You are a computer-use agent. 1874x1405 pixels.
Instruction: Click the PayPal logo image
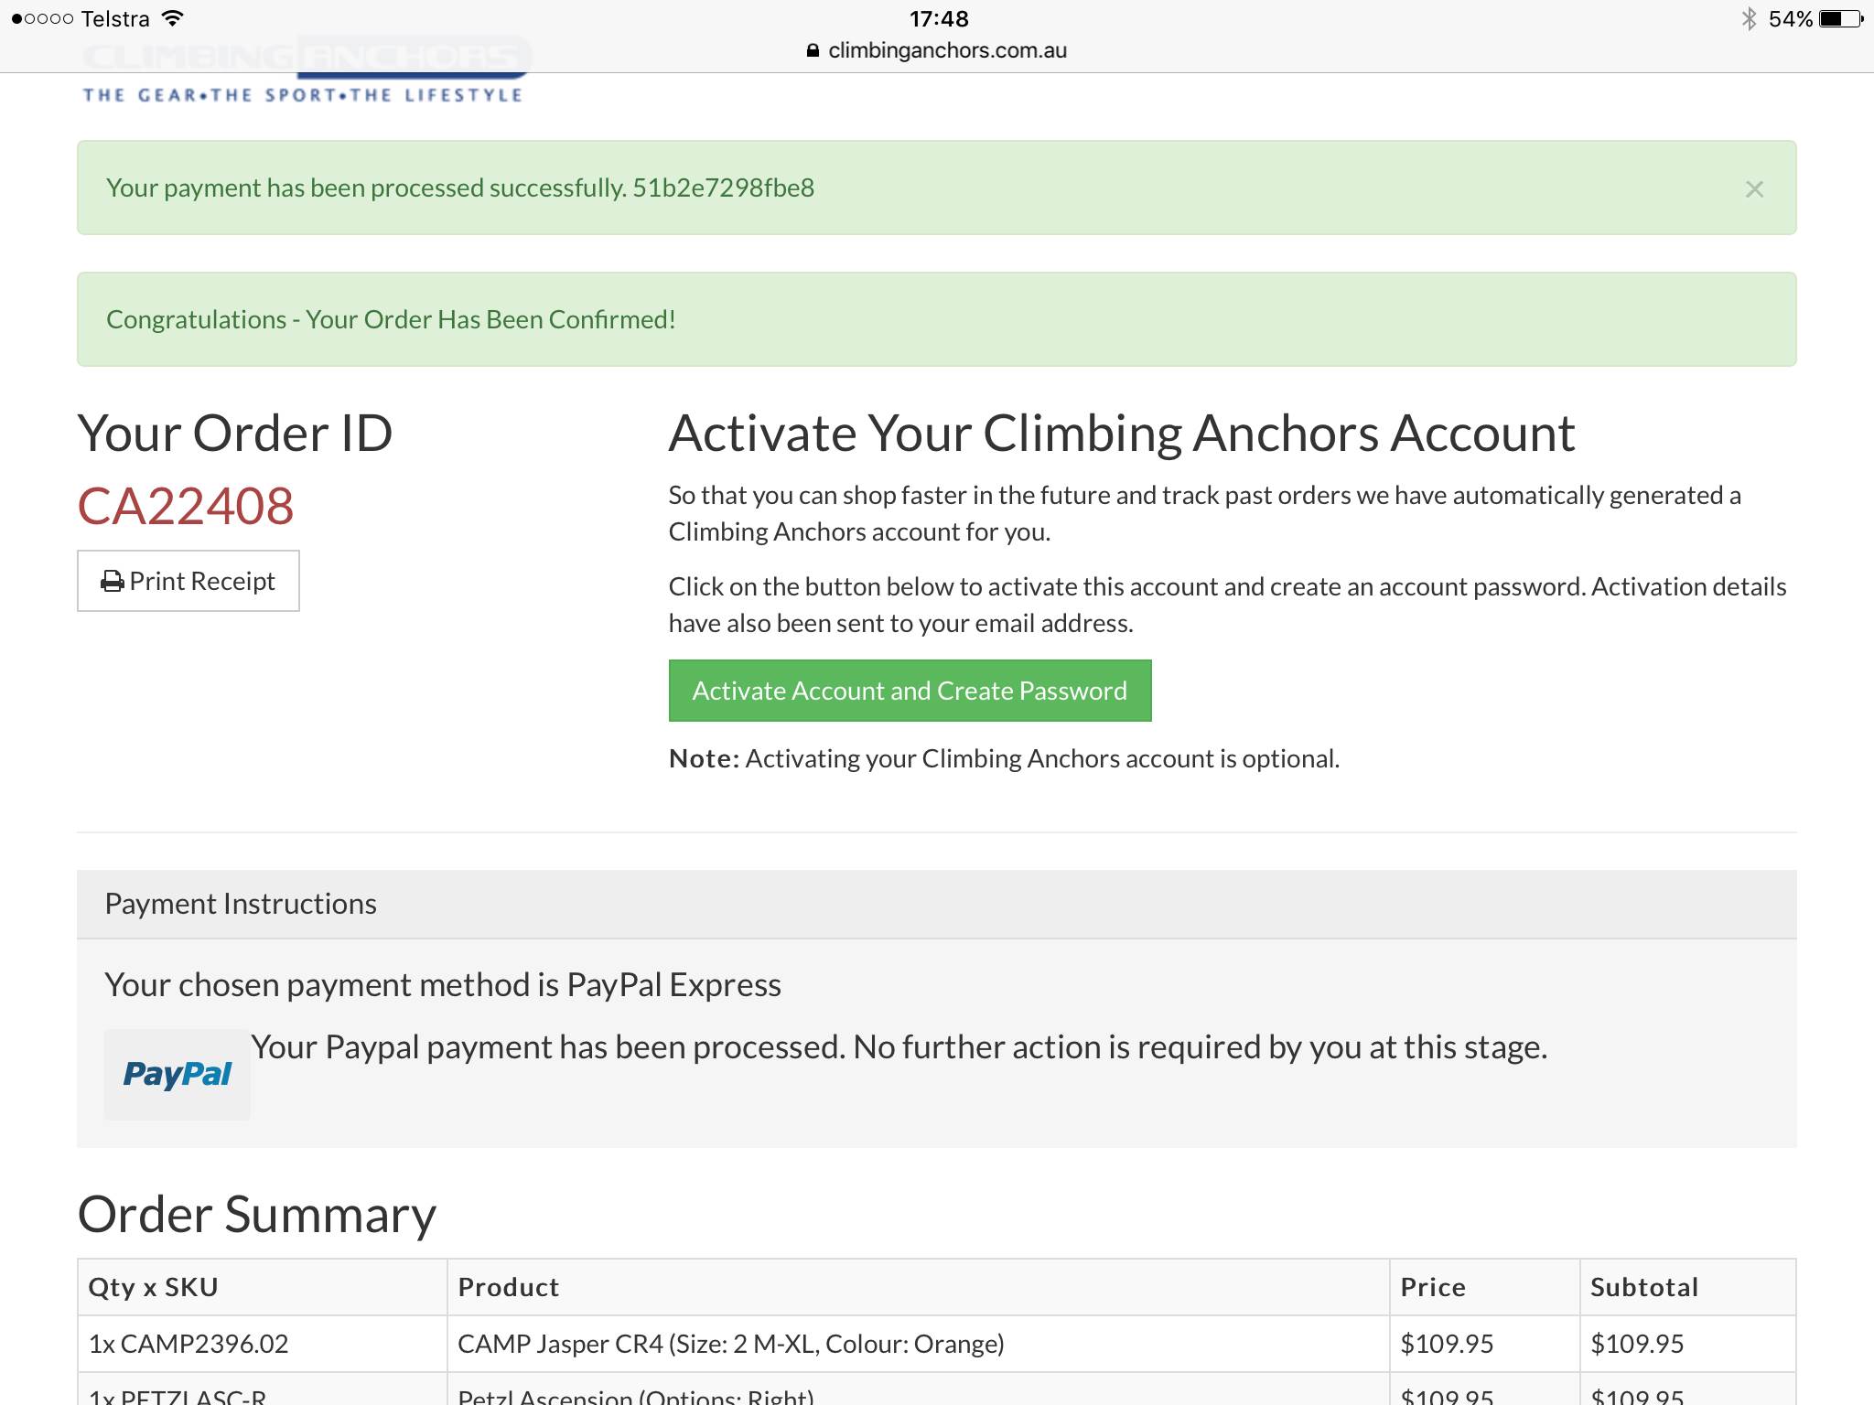[177, 1074]
